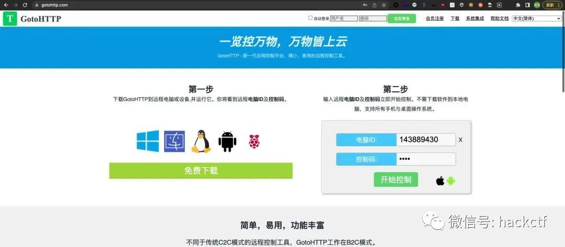This screenshot has height=247, width=565.
Task: Click the black Apple icon beside 开始控制
Action: click(440, 181)
